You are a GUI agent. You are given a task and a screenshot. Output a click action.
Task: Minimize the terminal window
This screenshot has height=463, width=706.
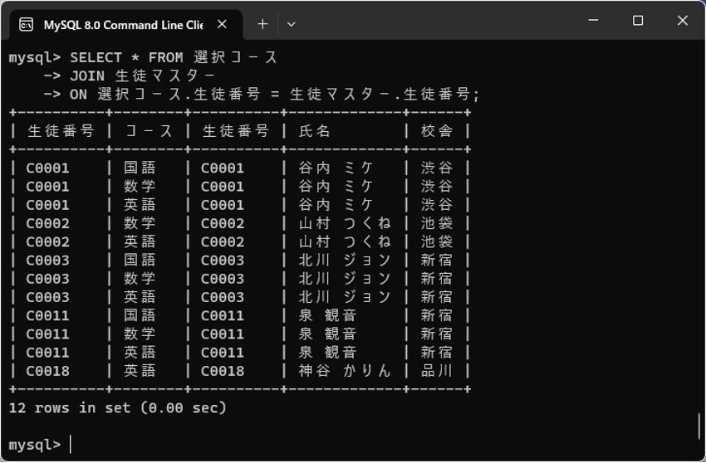point(593,20)
